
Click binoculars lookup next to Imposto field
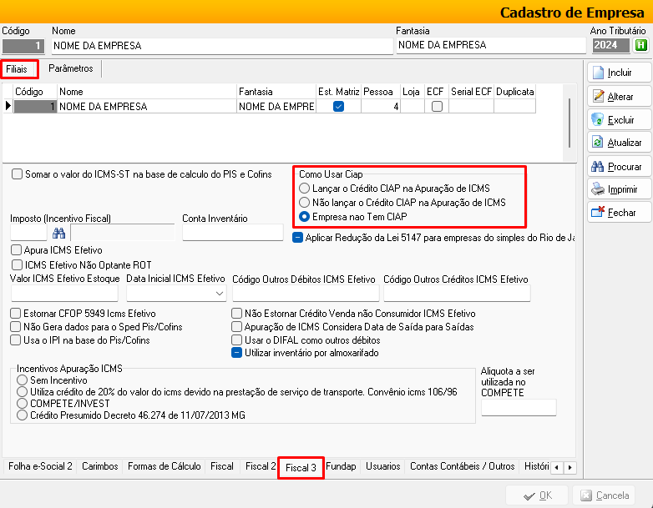[58, 233]
